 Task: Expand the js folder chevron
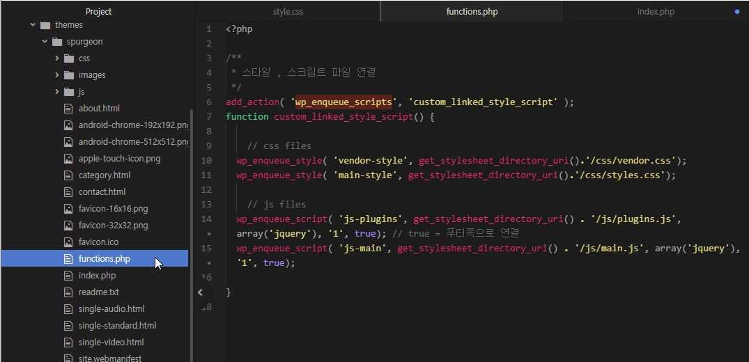[57, 92]
